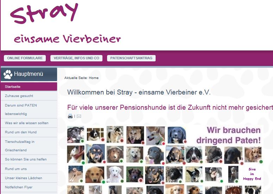Open Tierschutzalltag in Griechenland
Screen dimensions: 273x194
[29, 146]
